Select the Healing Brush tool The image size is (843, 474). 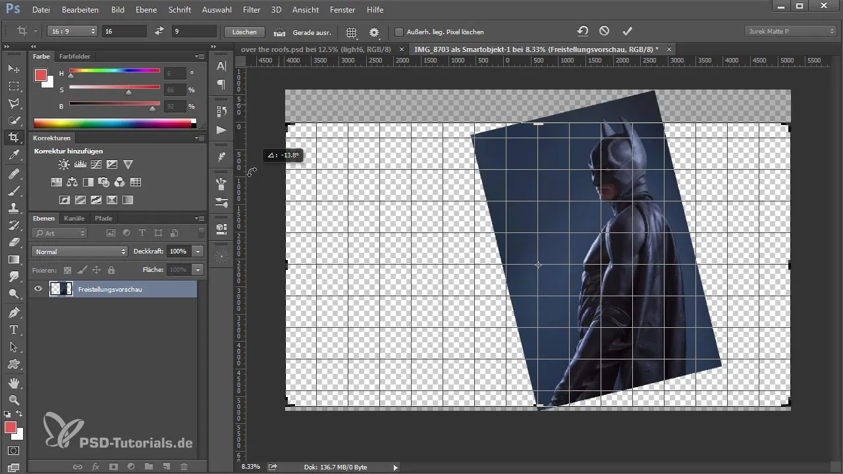(13, 174)
